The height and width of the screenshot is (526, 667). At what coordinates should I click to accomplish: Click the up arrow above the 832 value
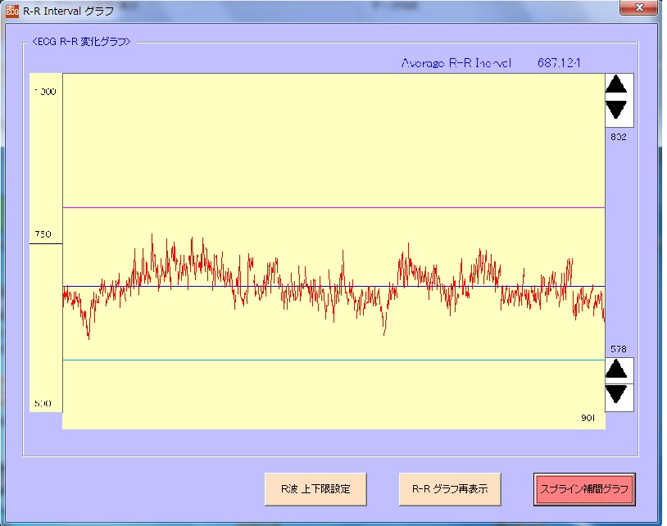click(x=616, y=84)
